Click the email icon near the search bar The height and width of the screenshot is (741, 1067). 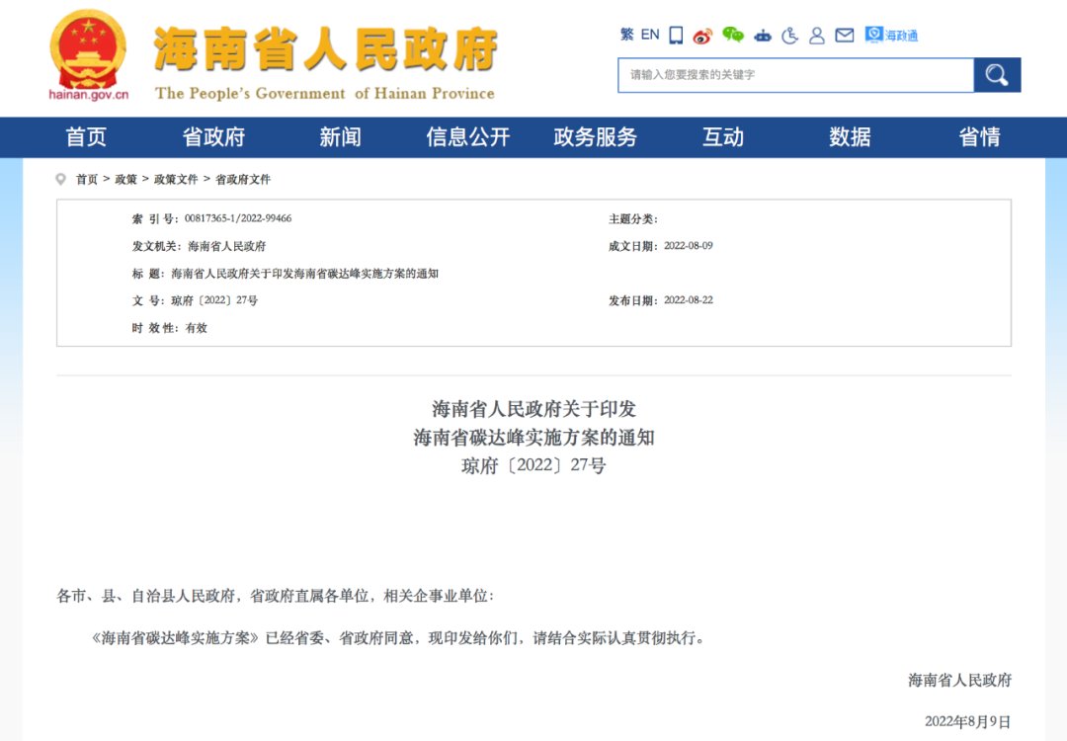(x=845, y=35)
